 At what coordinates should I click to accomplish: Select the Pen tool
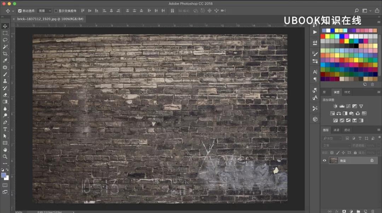[5, 122]
